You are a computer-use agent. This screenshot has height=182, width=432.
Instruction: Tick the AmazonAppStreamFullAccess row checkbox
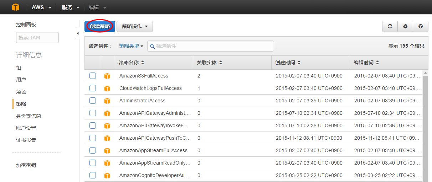[93, 150]
